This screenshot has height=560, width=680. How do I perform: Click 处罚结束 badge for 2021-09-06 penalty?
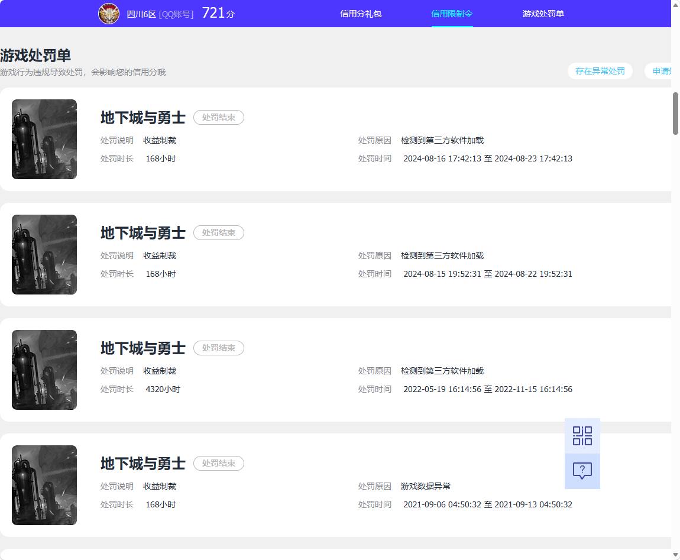click(x=219, y=464)
